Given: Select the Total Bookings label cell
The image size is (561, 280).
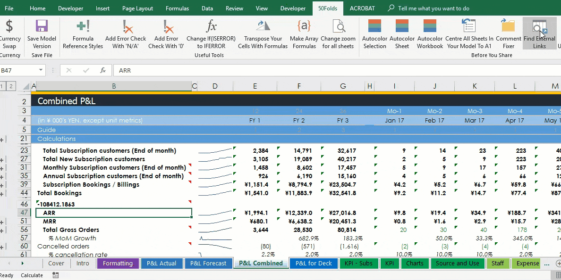Looking at the screenshot, I should click(x=114, y=193).
